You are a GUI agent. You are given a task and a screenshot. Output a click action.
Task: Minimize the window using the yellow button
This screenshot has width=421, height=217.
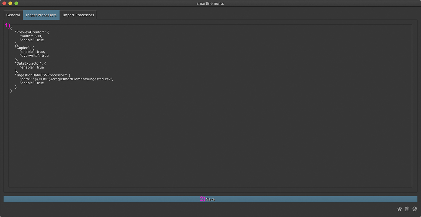coord(10,3)
